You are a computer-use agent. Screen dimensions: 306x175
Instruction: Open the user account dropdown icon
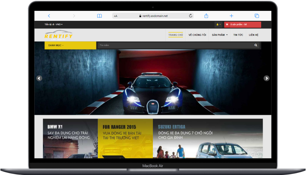coord(219,25)
